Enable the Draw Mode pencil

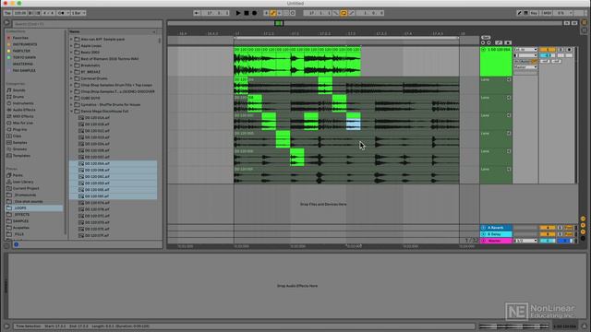[x=519, y=13]
